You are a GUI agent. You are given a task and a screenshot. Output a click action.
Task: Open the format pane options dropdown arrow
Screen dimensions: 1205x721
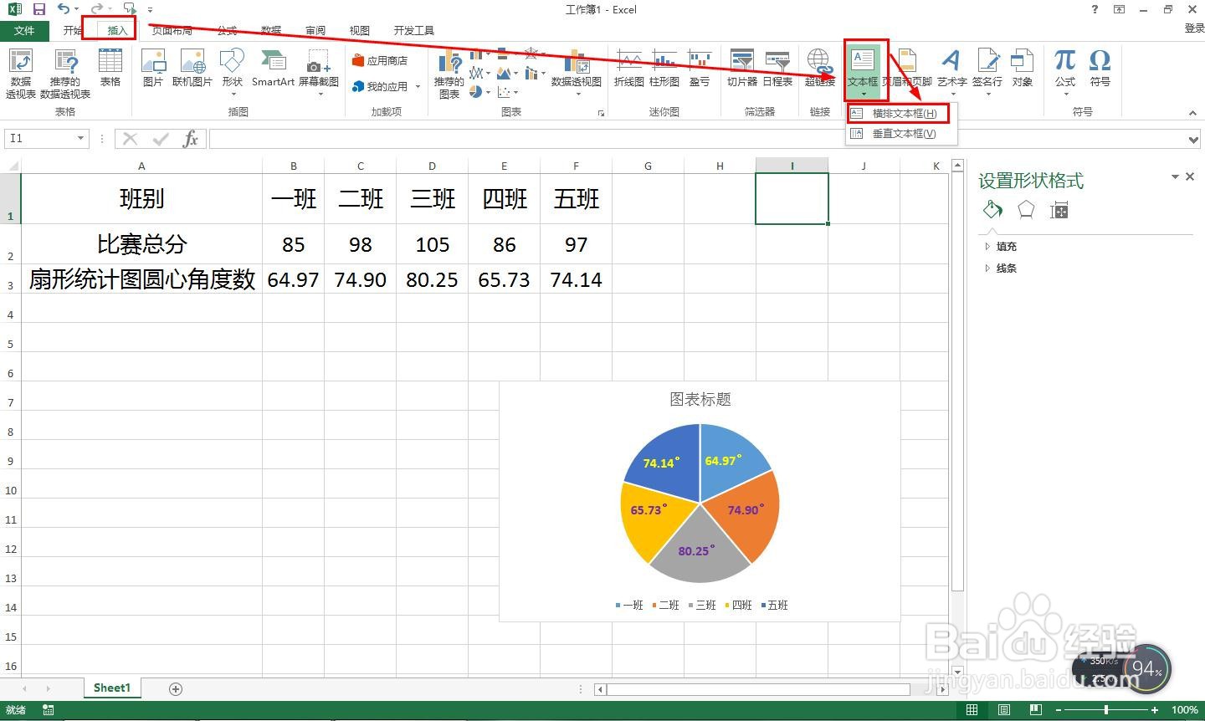pyautogui.click(x=1175, y=176)
